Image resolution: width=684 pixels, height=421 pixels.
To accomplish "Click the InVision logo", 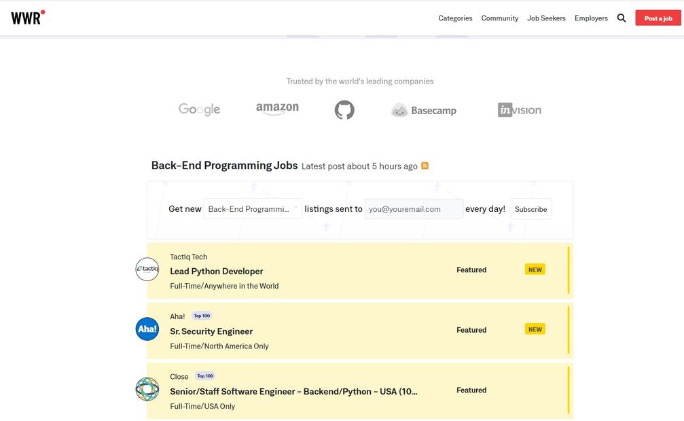I will pos(519,110).
